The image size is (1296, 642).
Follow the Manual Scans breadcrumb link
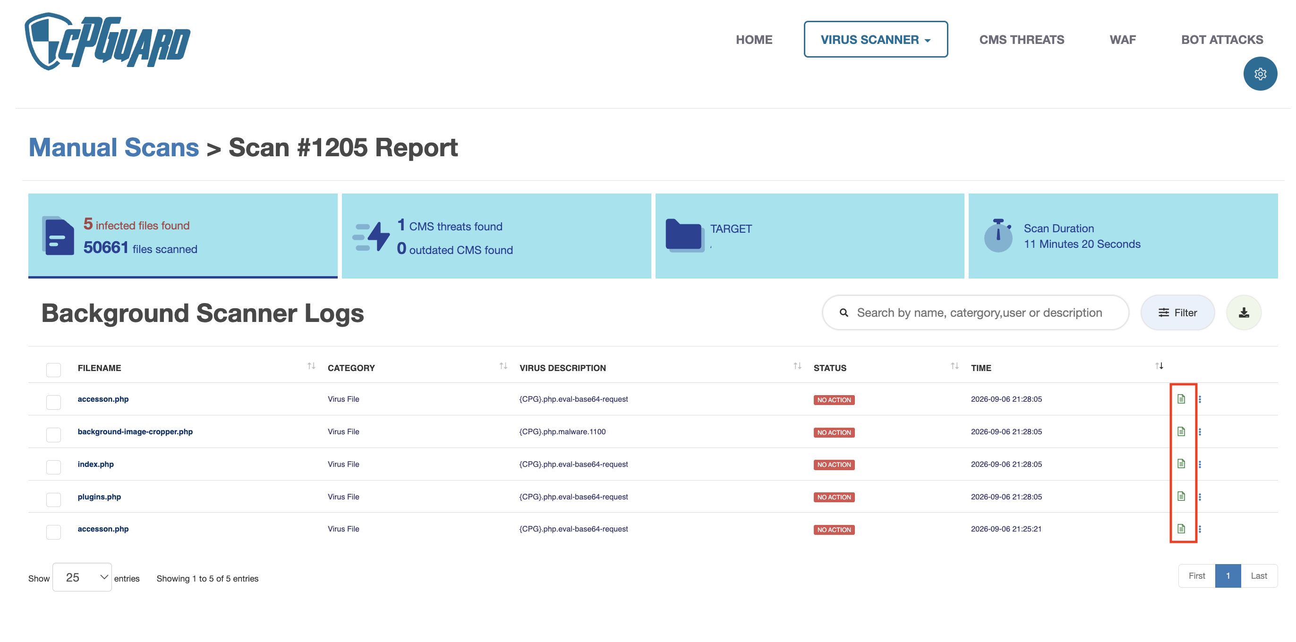pyautogui.click(x=114, y=147)
